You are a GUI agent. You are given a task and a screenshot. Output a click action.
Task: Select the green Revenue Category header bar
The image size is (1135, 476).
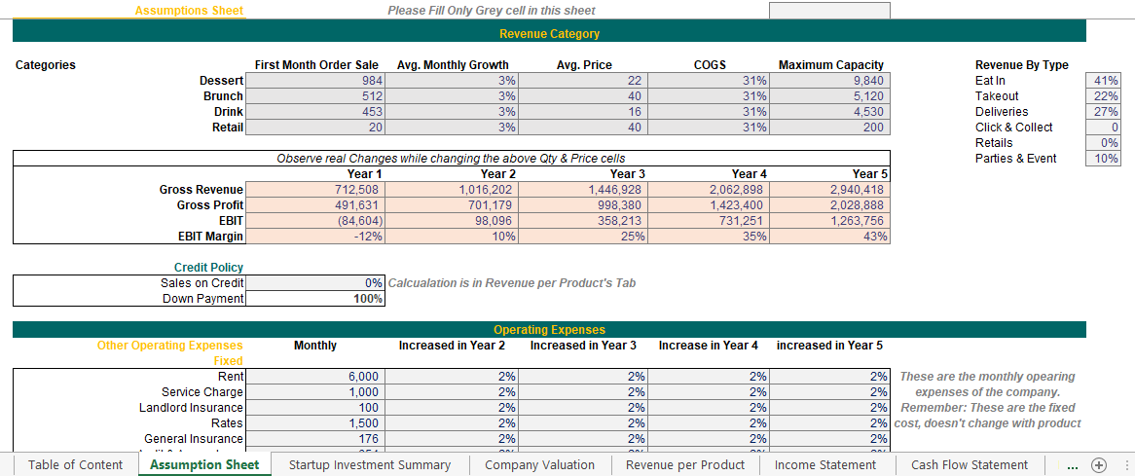click(x=549, y=34)
